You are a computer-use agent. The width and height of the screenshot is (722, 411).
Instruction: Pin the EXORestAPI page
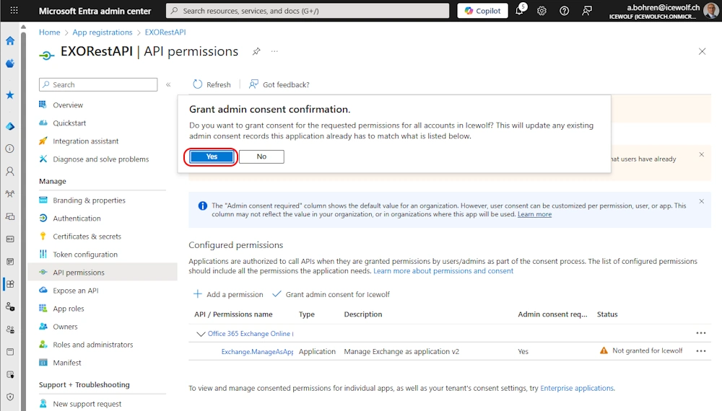click(256, 52)
